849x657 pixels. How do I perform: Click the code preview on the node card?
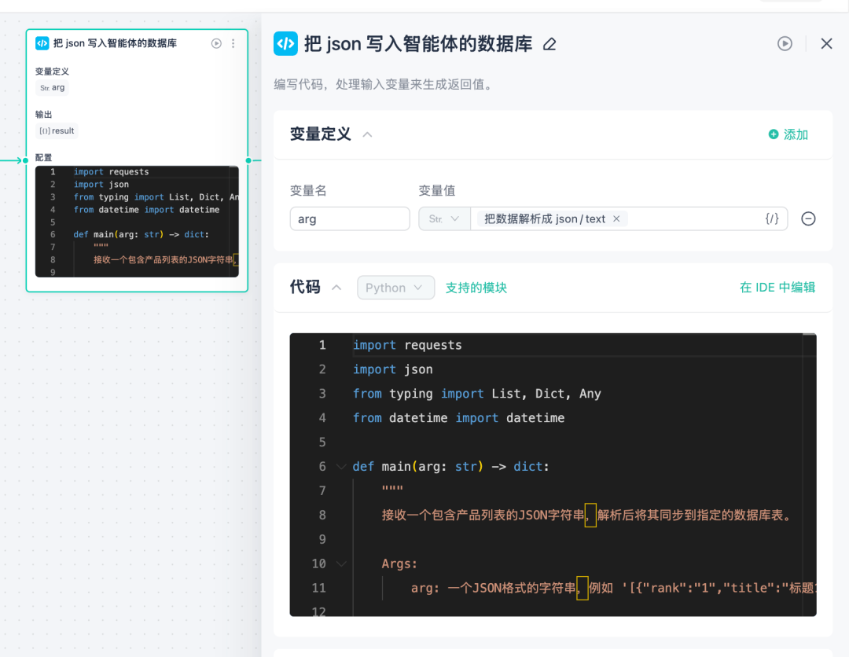click(137, 222)
